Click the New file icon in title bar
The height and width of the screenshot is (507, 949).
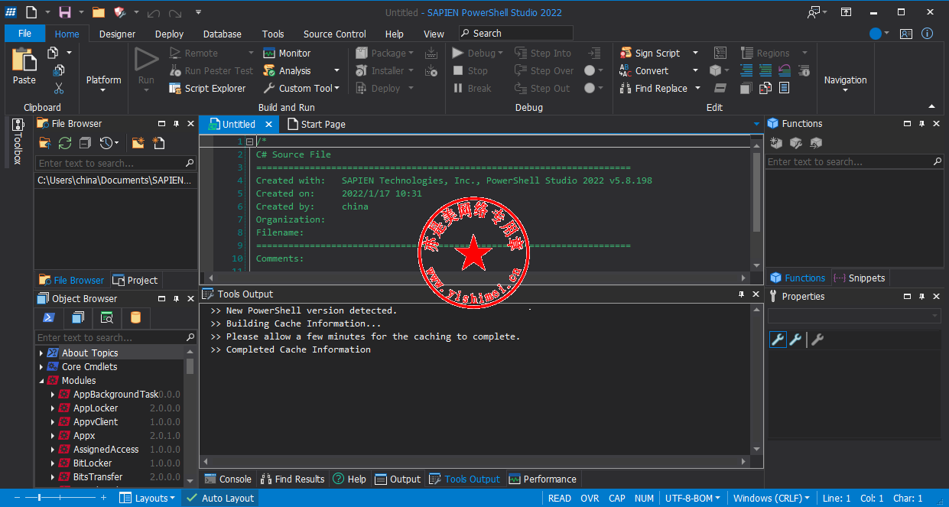click(x=31, y=12)
